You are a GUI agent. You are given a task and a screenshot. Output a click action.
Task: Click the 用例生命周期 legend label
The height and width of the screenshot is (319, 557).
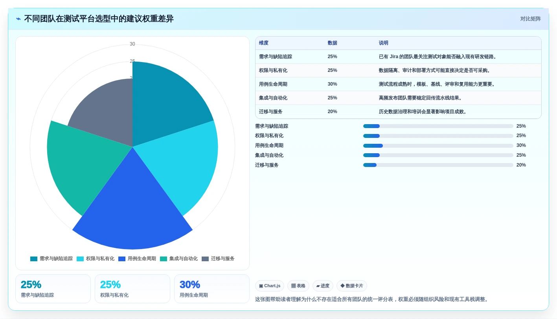pyautogui.click(x=142, y=259)
